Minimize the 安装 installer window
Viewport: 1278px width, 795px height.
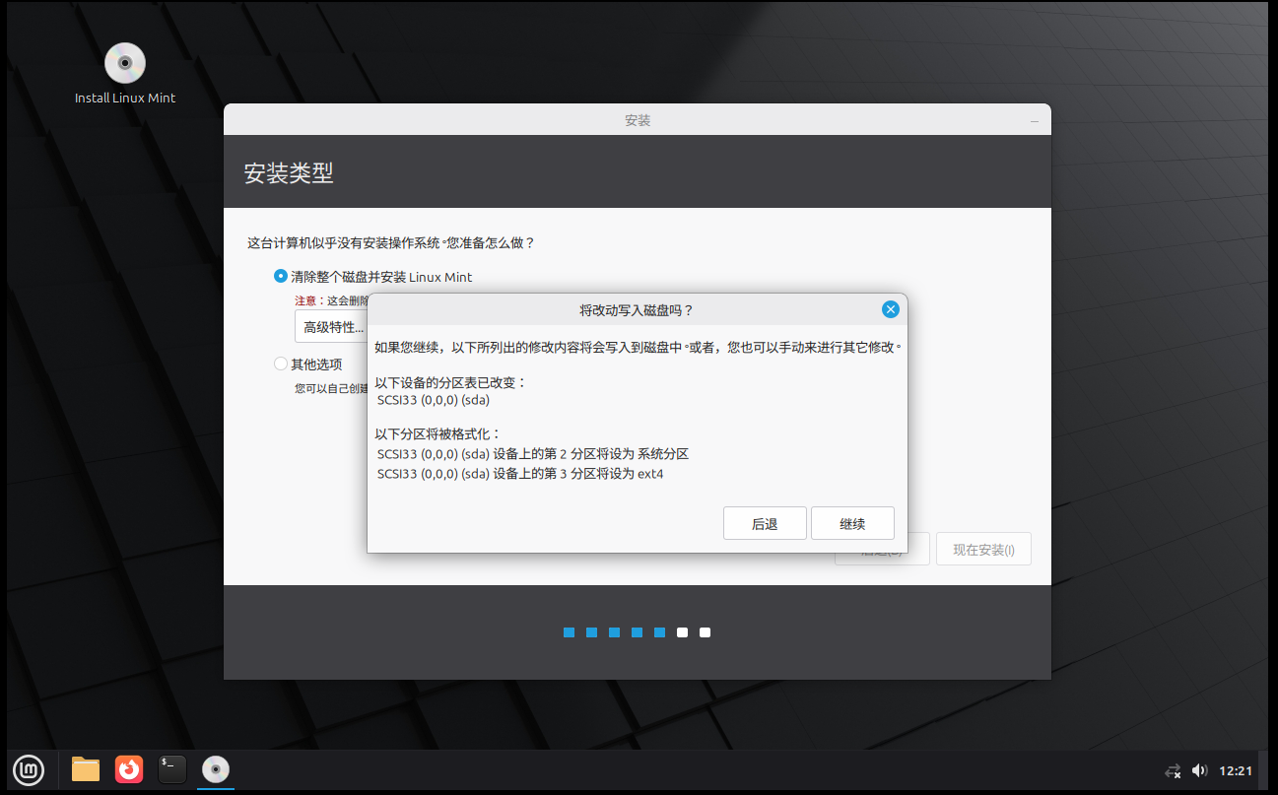(x=1035, y=119)
